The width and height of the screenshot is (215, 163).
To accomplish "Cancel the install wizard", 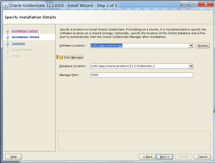I will [x=203, y=157].
